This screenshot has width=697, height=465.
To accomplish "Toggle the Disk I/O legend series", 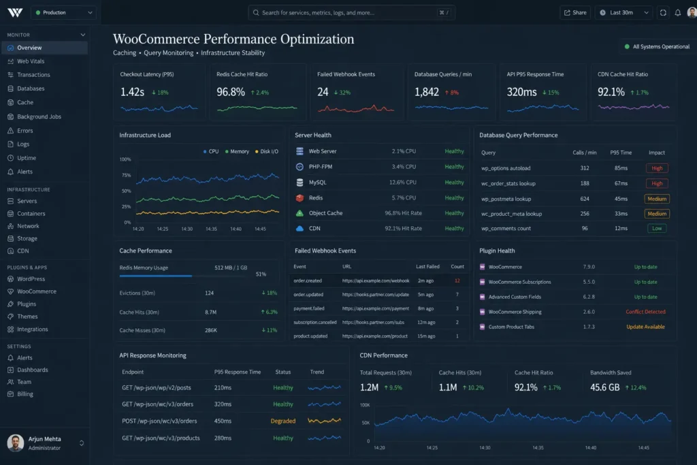I will [x=267, y=152].
